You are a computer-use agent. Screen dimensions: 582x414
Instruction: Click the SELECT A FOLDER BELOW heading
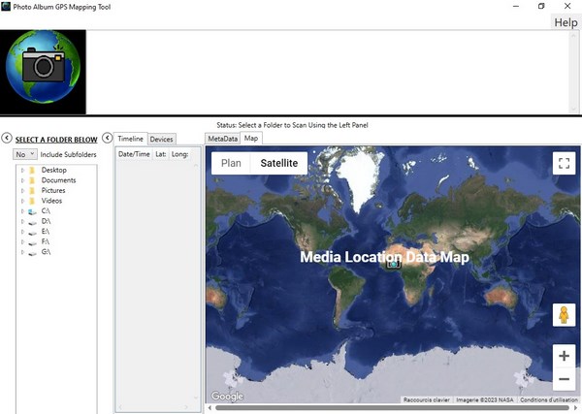click(x=56, y=140)
